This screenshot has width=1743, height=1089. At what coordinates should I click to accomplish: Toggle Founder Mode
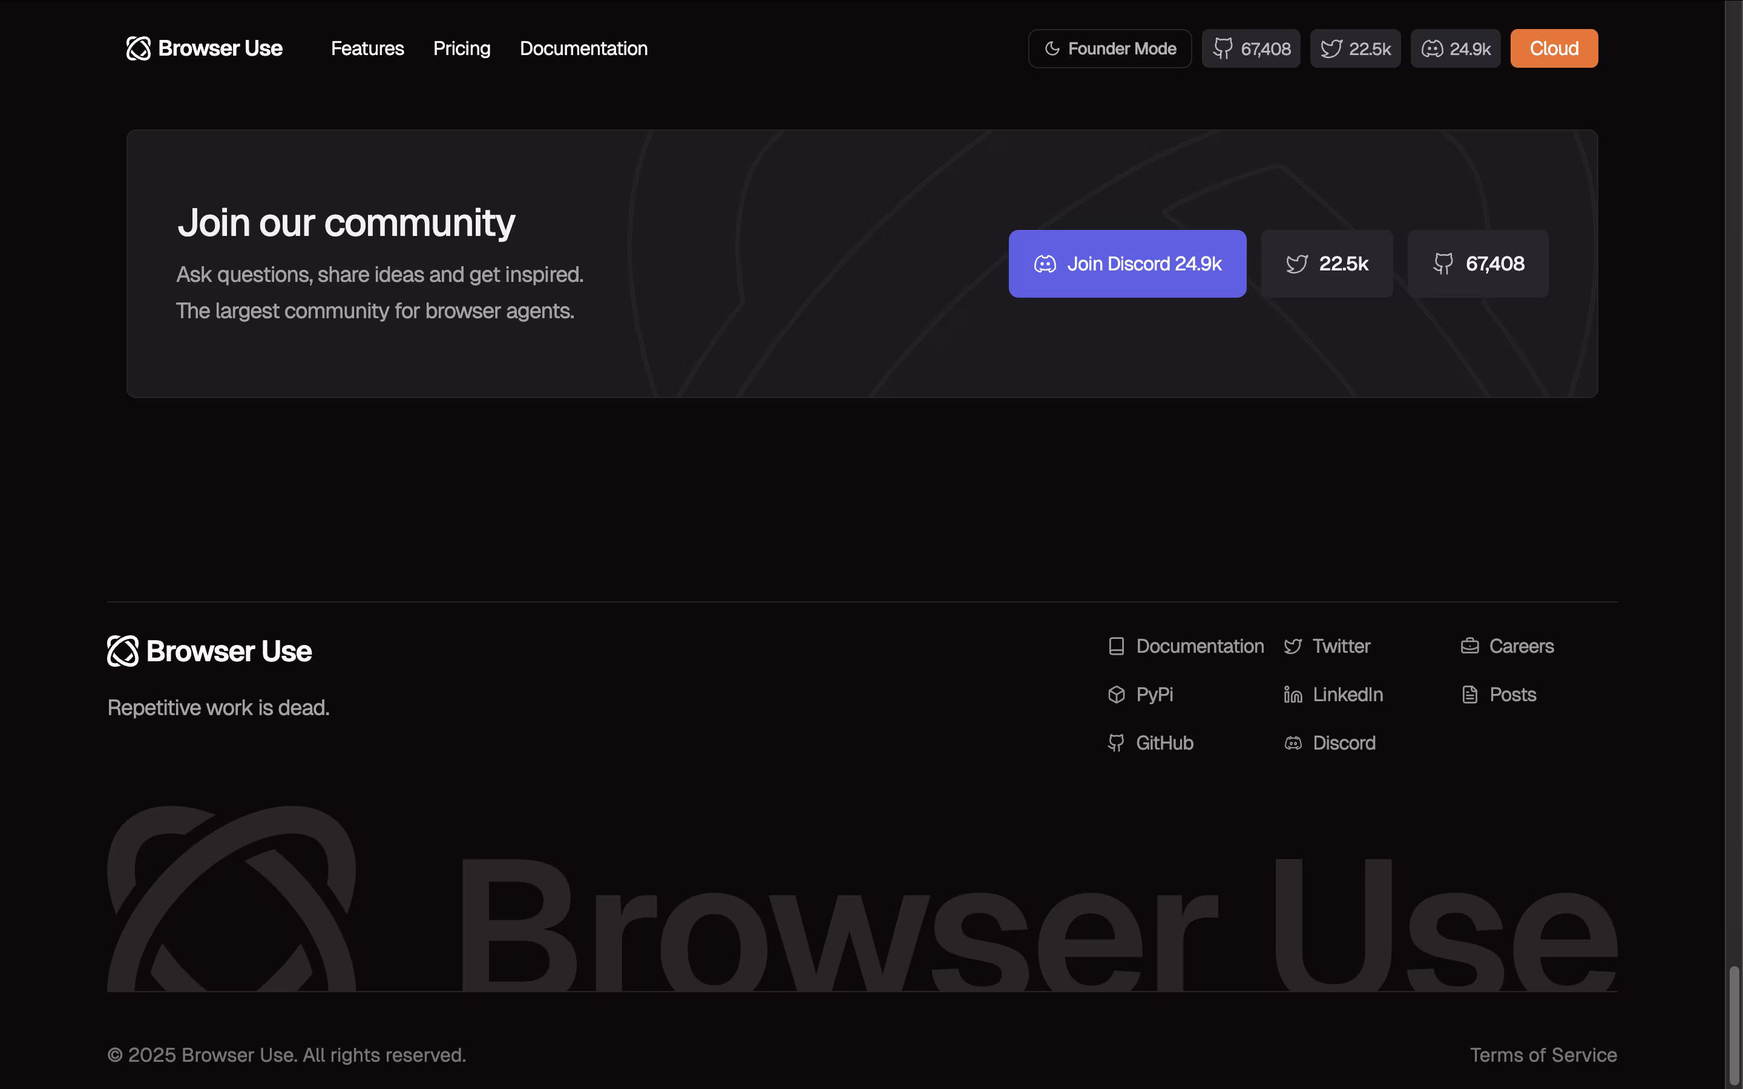[1110, 48]
